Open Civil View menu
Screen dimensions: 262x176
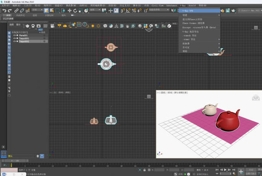[158, 5]
